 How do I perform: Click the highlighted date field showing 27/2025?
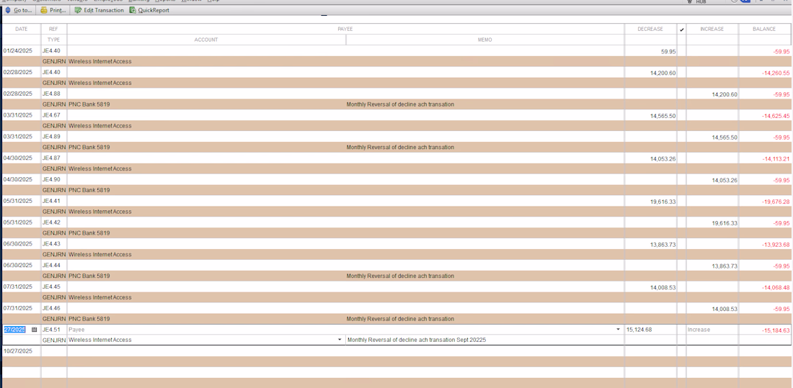tap(15, 330)
